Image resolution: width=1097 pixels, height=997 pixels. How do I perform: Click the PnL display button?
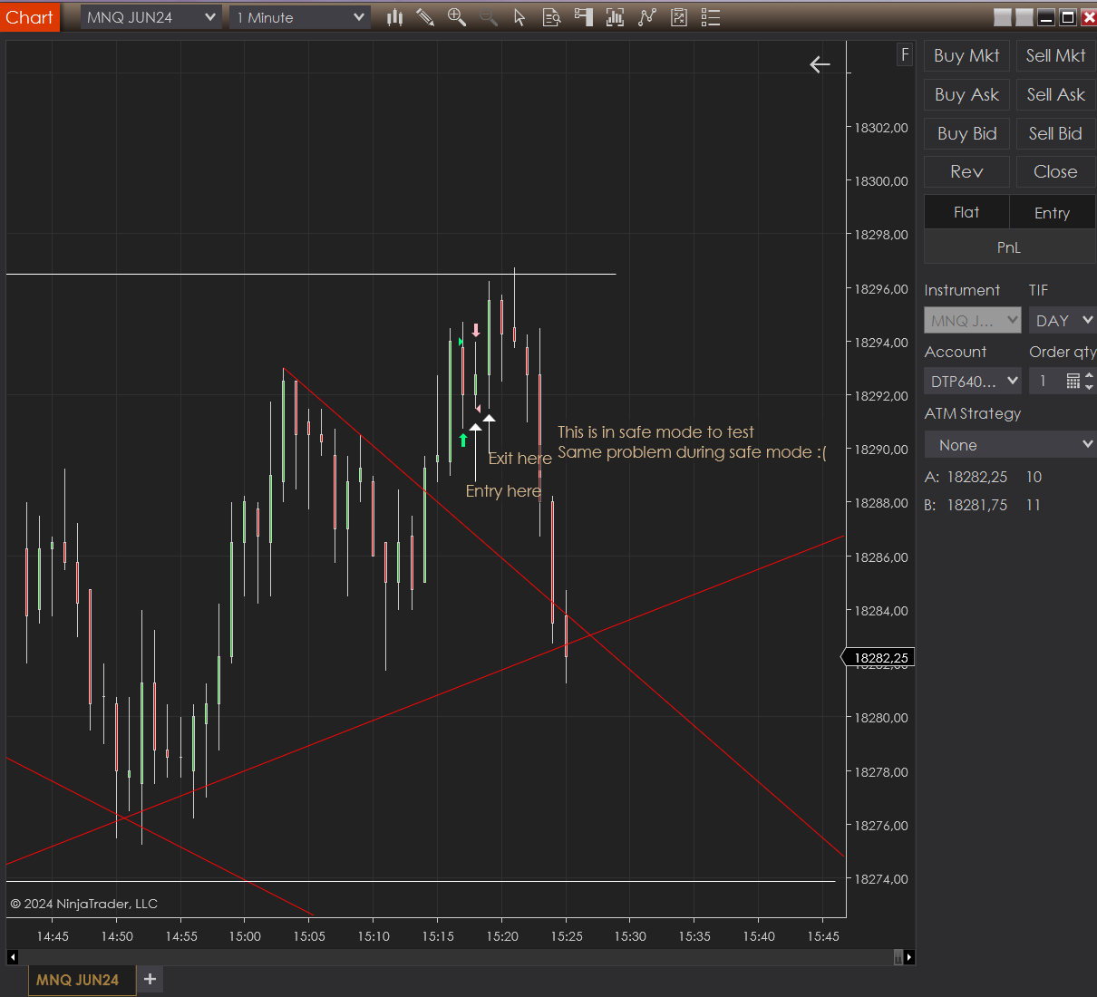[1009, 247]
